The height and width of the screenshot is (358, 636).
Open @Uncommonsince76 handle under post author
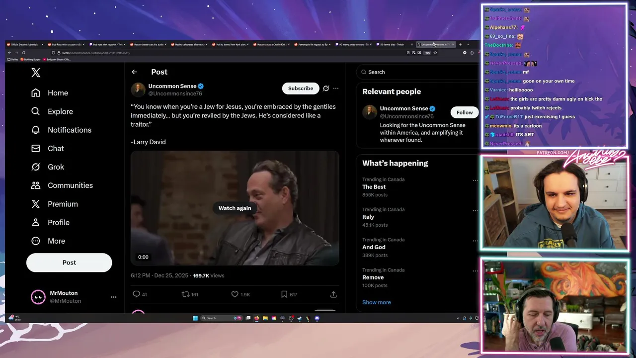[175, 93]
